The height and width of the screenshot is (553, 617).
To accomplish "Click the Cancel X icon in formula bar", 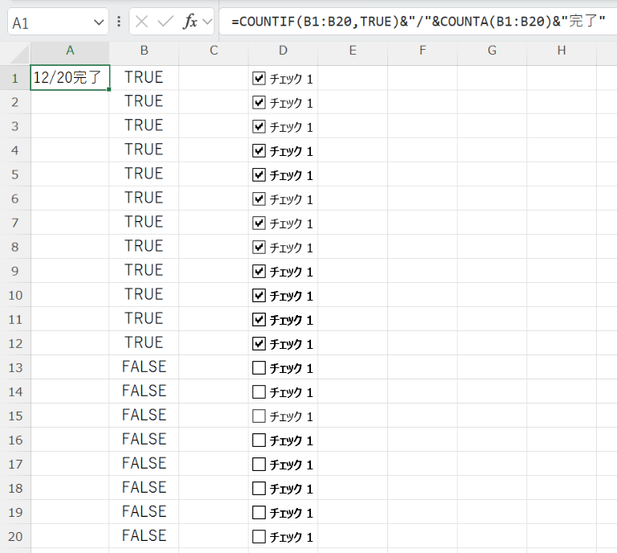I will pyautogui.click(x=142, y=22).
